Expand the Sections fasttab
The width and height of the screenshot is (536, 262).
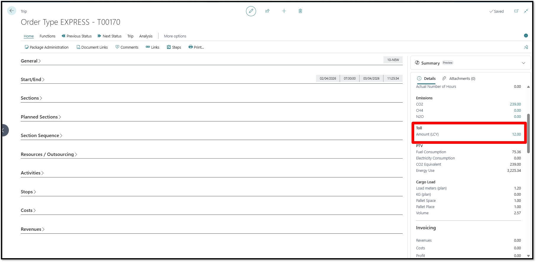point(31,98)
